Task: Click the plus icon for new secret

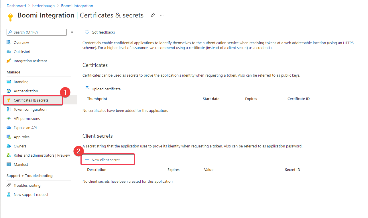Action: [x=87, y=159]
